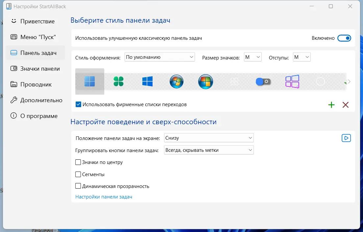Select the Windows 11 start button style
The width and height of the screenshot is (363, 232).
(x=89, y=81)
